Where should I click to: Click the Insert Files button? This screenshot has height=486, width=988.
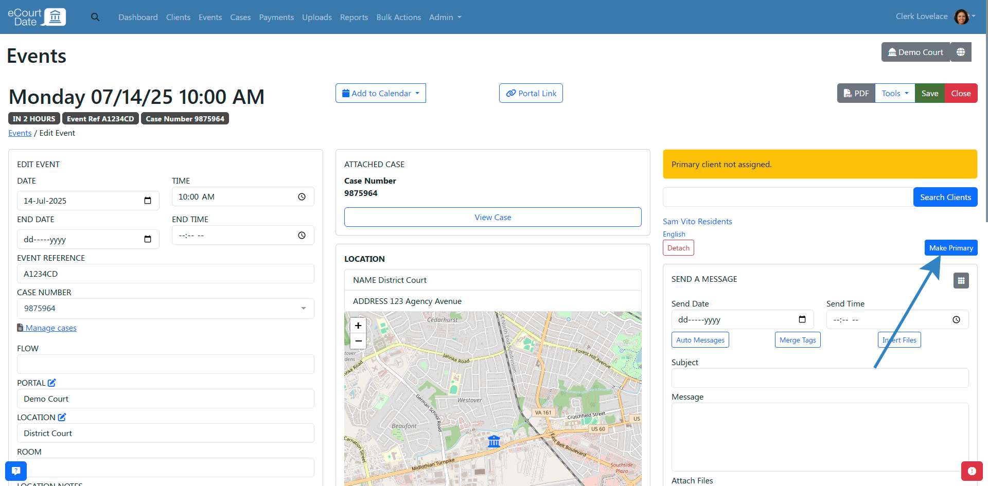coord(899,340)
